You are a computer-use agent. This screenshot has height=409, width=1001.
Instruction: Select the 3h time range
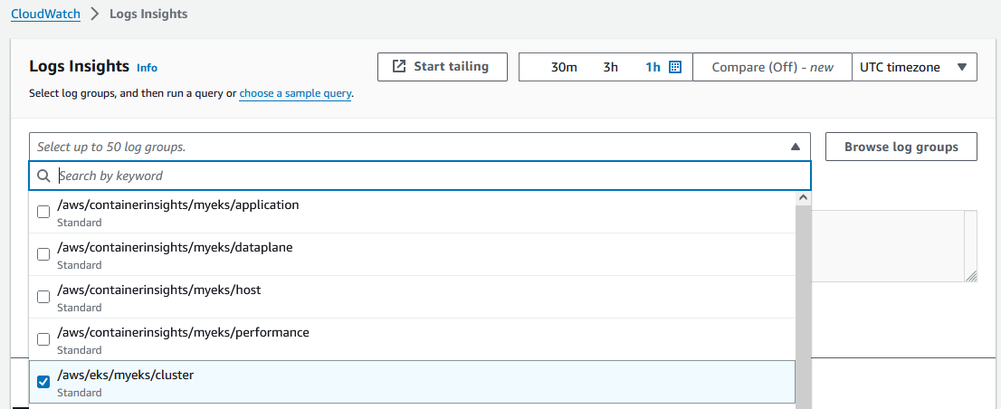[610, 67]
